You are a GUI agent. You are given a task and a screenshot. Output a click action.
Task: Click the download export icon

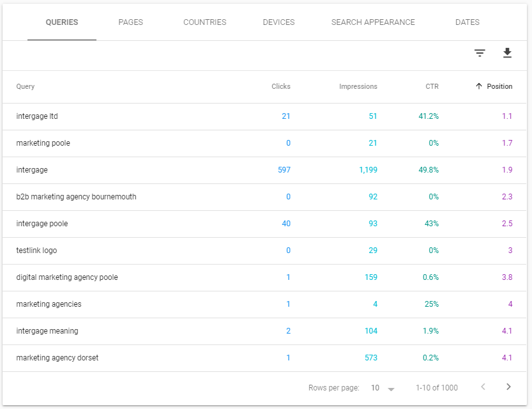pos(507,53)
